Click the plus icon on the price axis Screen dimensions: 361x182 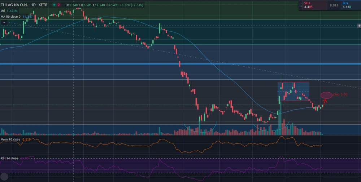(359, 26)
